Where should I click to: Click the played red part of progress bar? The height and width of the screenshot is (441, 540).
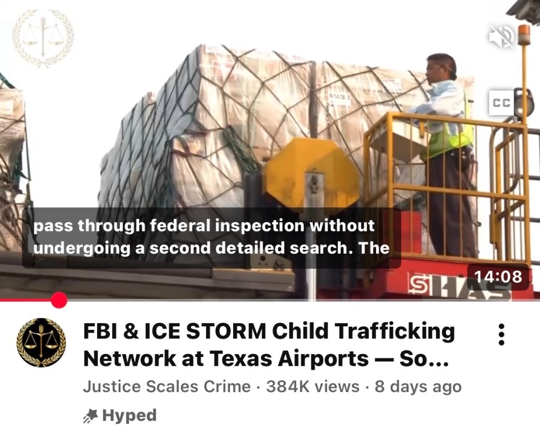tap(26, 300)
